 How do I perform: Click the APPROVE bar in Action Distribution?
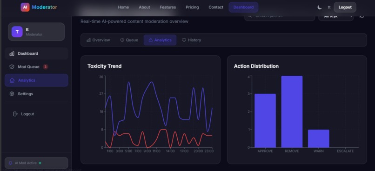(265, 121)
